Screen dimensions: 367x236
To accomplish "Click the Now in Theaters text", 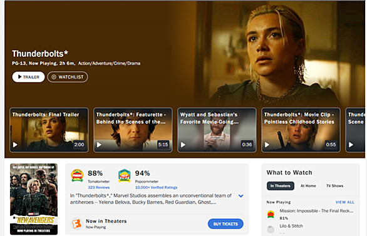I will [106, 221].
